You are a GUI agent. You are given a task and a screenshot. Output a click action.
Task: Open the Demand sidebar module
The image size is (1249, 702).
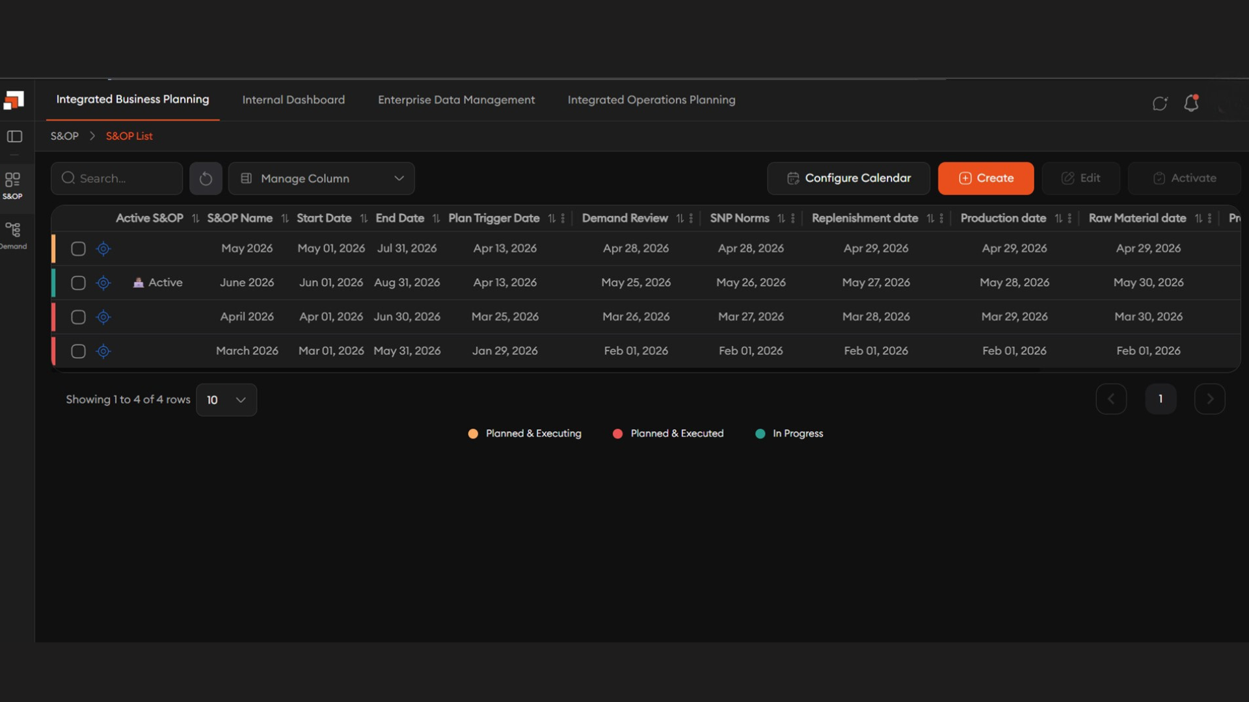[x=12, y=235]
